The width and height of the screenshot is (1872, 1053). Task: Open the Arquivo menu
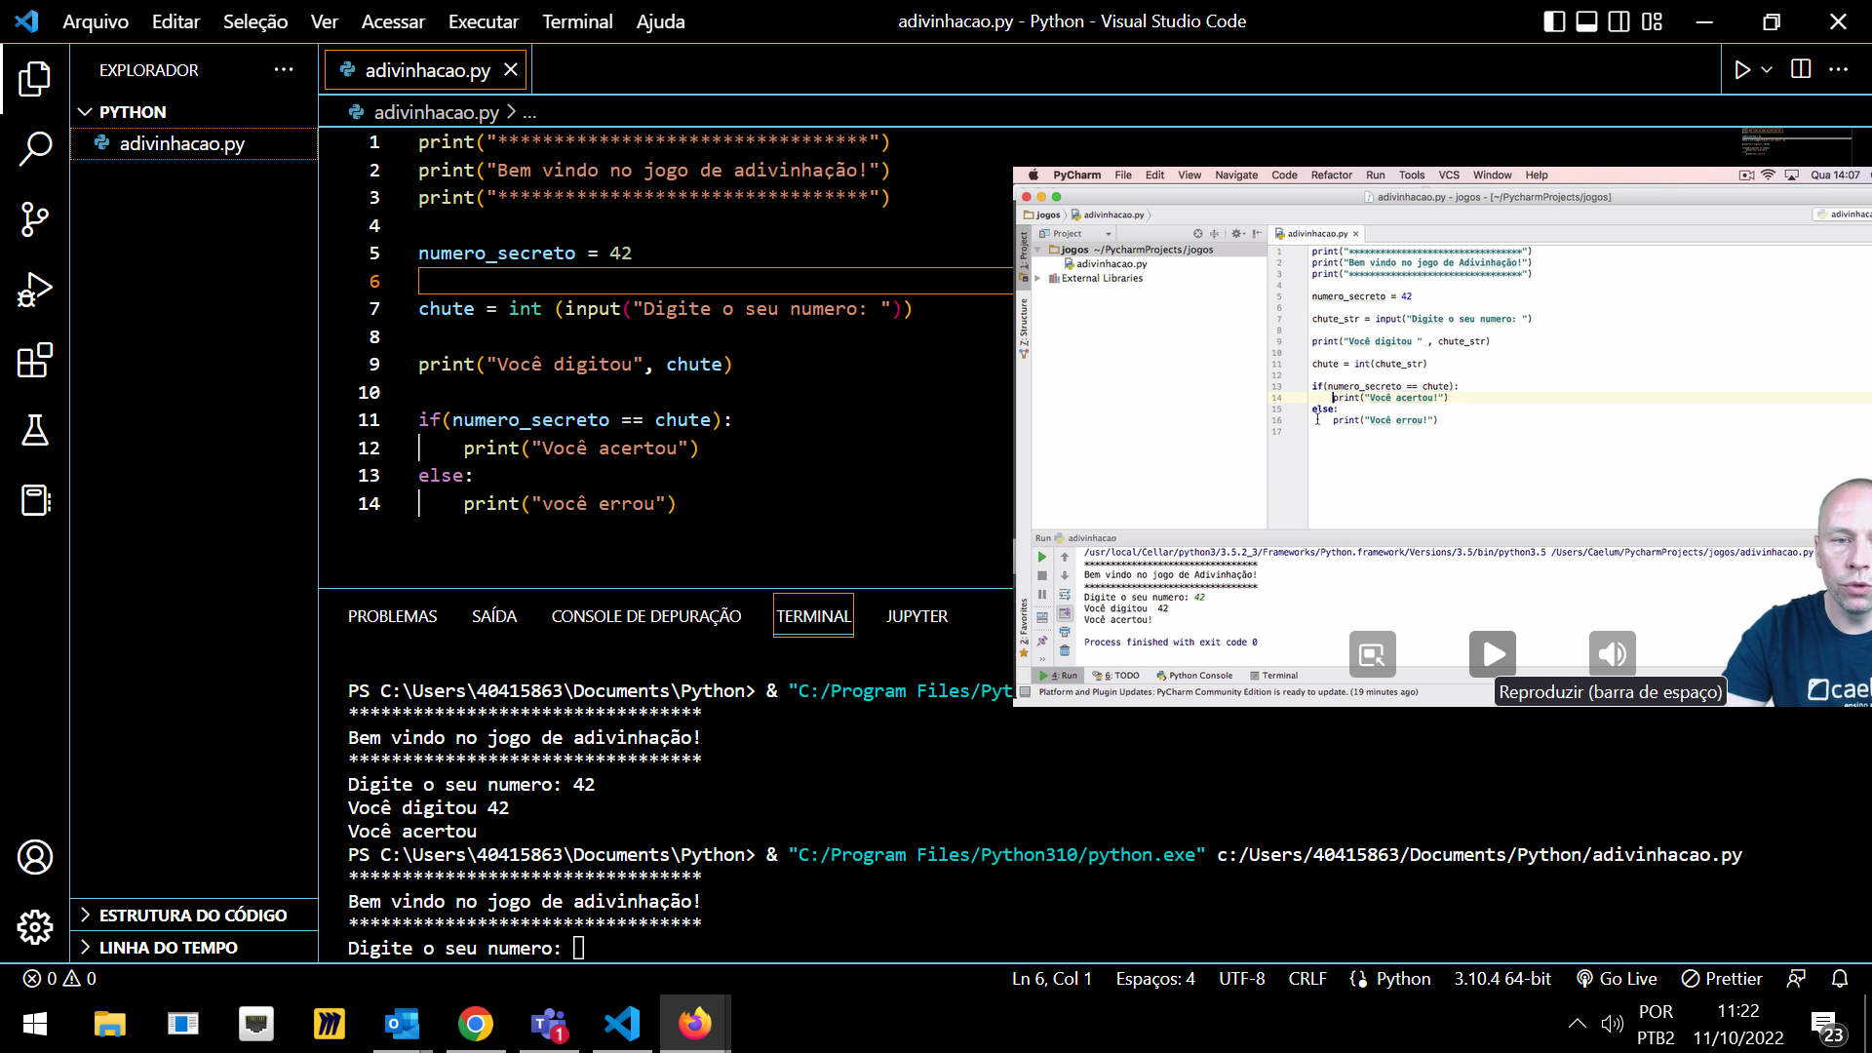[96, 21]
